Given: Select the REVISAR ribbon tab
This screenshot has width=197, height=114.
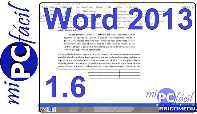Looking at the screenshot, I should (x=99, y=7).
